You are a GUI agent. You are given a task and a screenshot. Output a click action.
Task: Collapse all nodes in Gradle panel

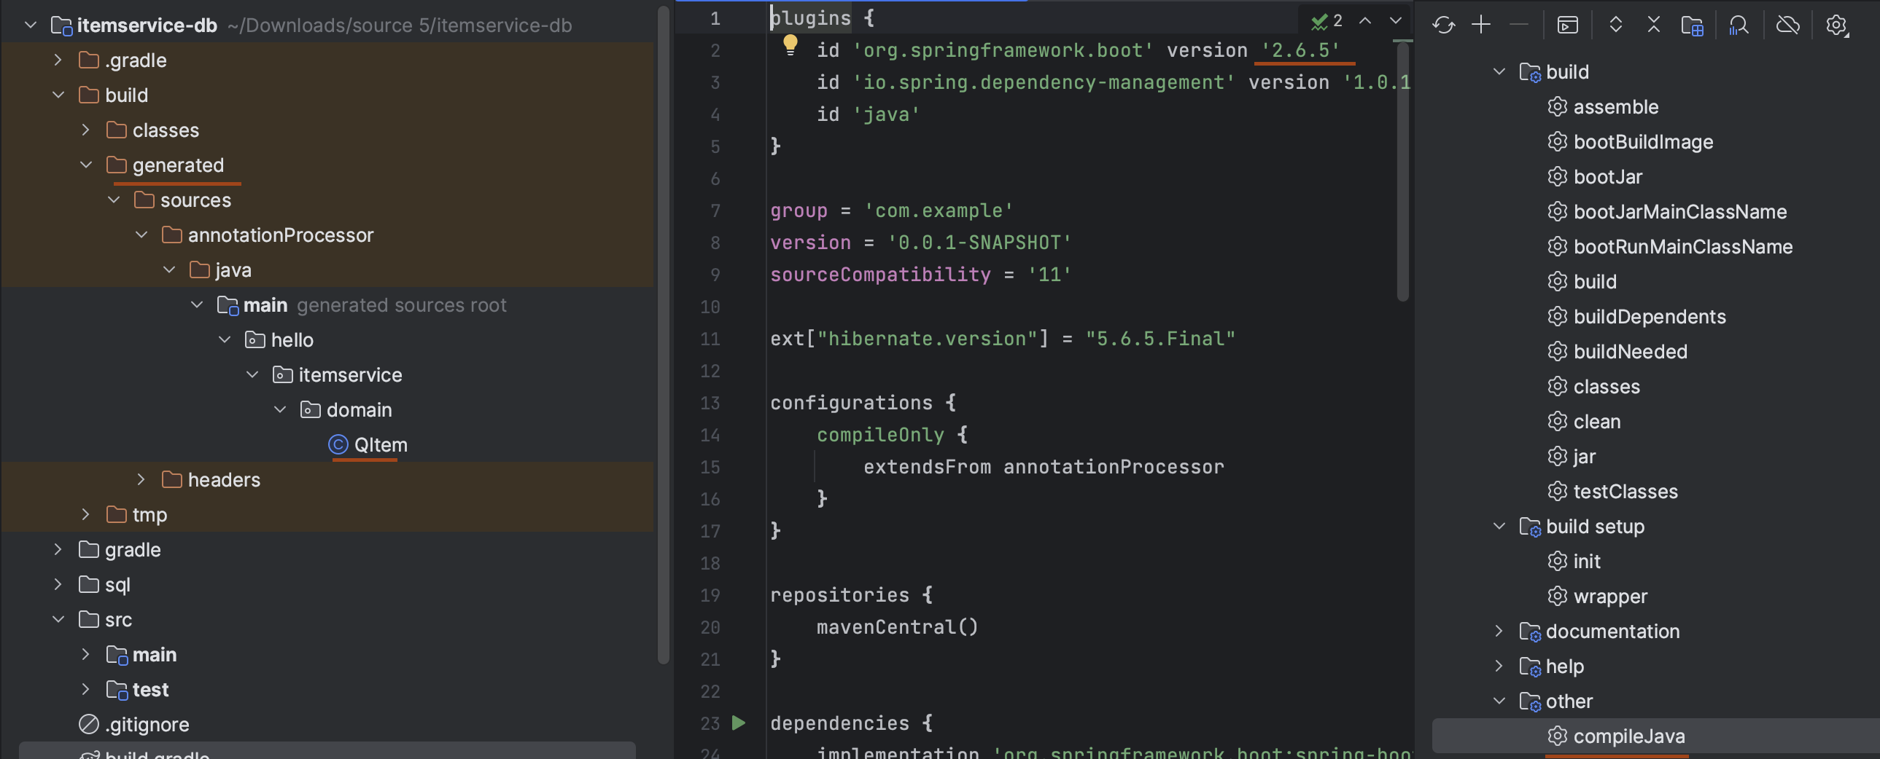(1654, 25)
